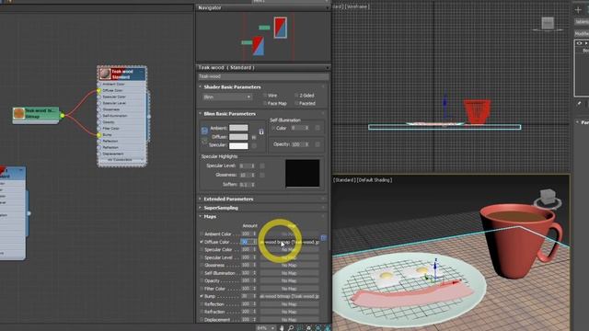Click the Diffuse Color input socket on node

click(99, 90)
